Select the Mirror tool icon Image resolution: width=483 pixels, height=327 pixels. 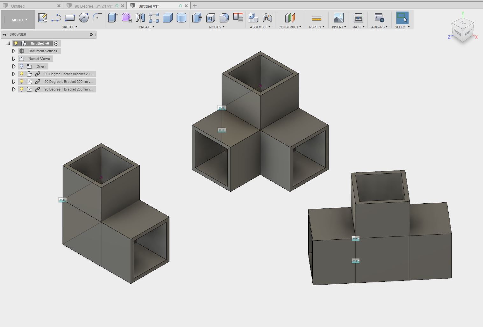point(140,18)
